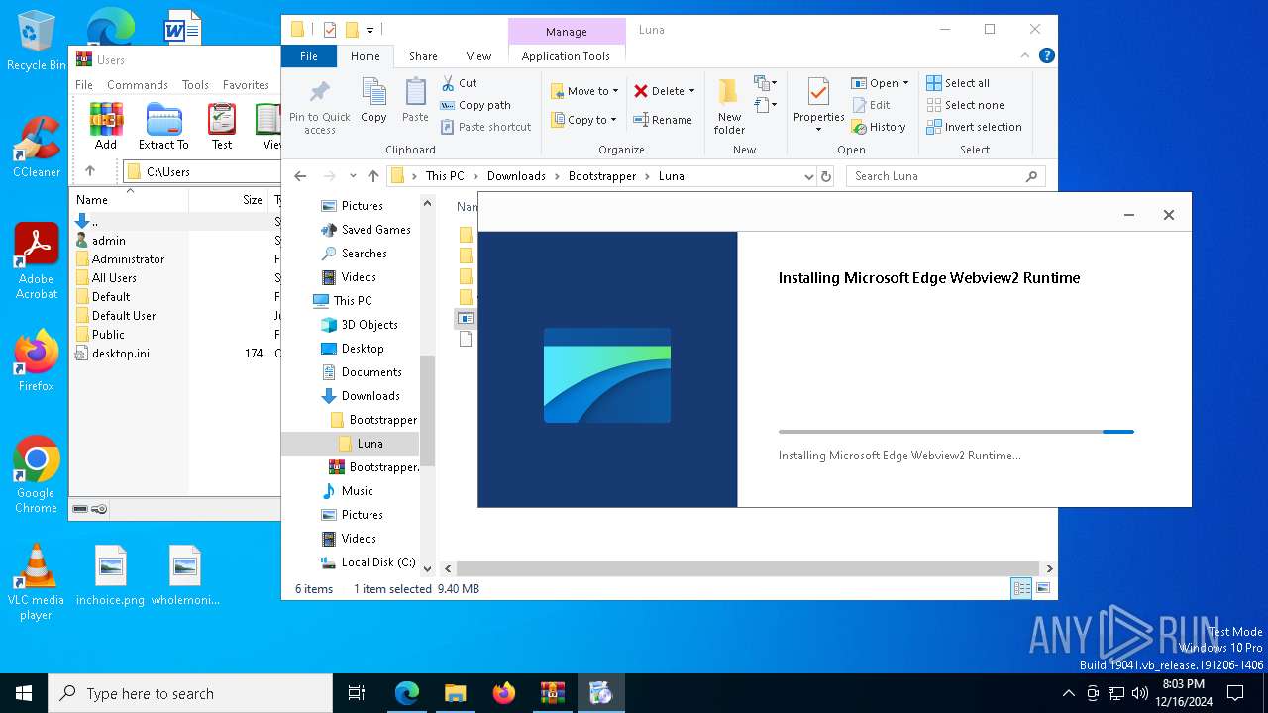1268x713 pixels.
Task: Switch to the View ribbon tab
Action: (478, 56)
